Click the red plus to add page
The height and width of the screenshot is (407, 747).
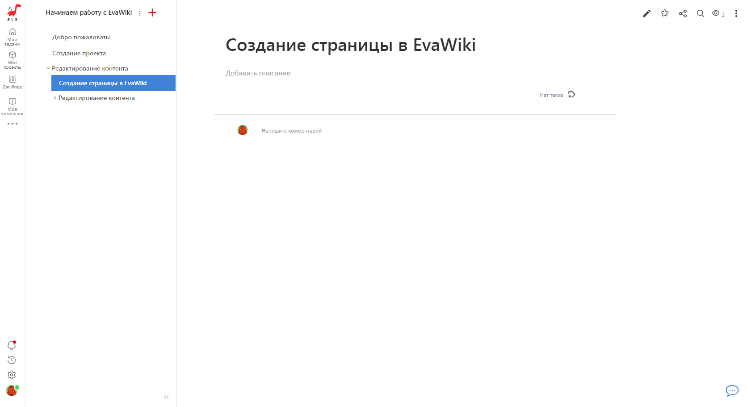click(x=152, y=12)
